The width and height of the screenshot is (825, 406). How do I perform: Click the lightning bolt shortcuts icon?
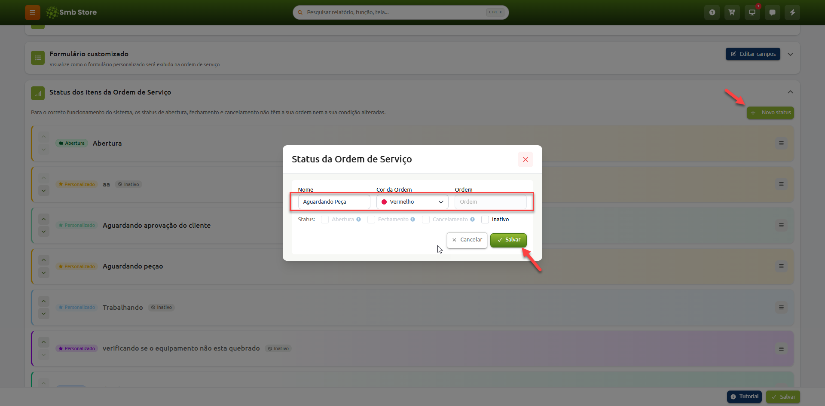(792, 12)
